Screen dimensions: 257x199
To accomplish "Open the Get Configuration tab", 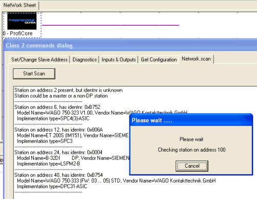I will coord(159,60).
